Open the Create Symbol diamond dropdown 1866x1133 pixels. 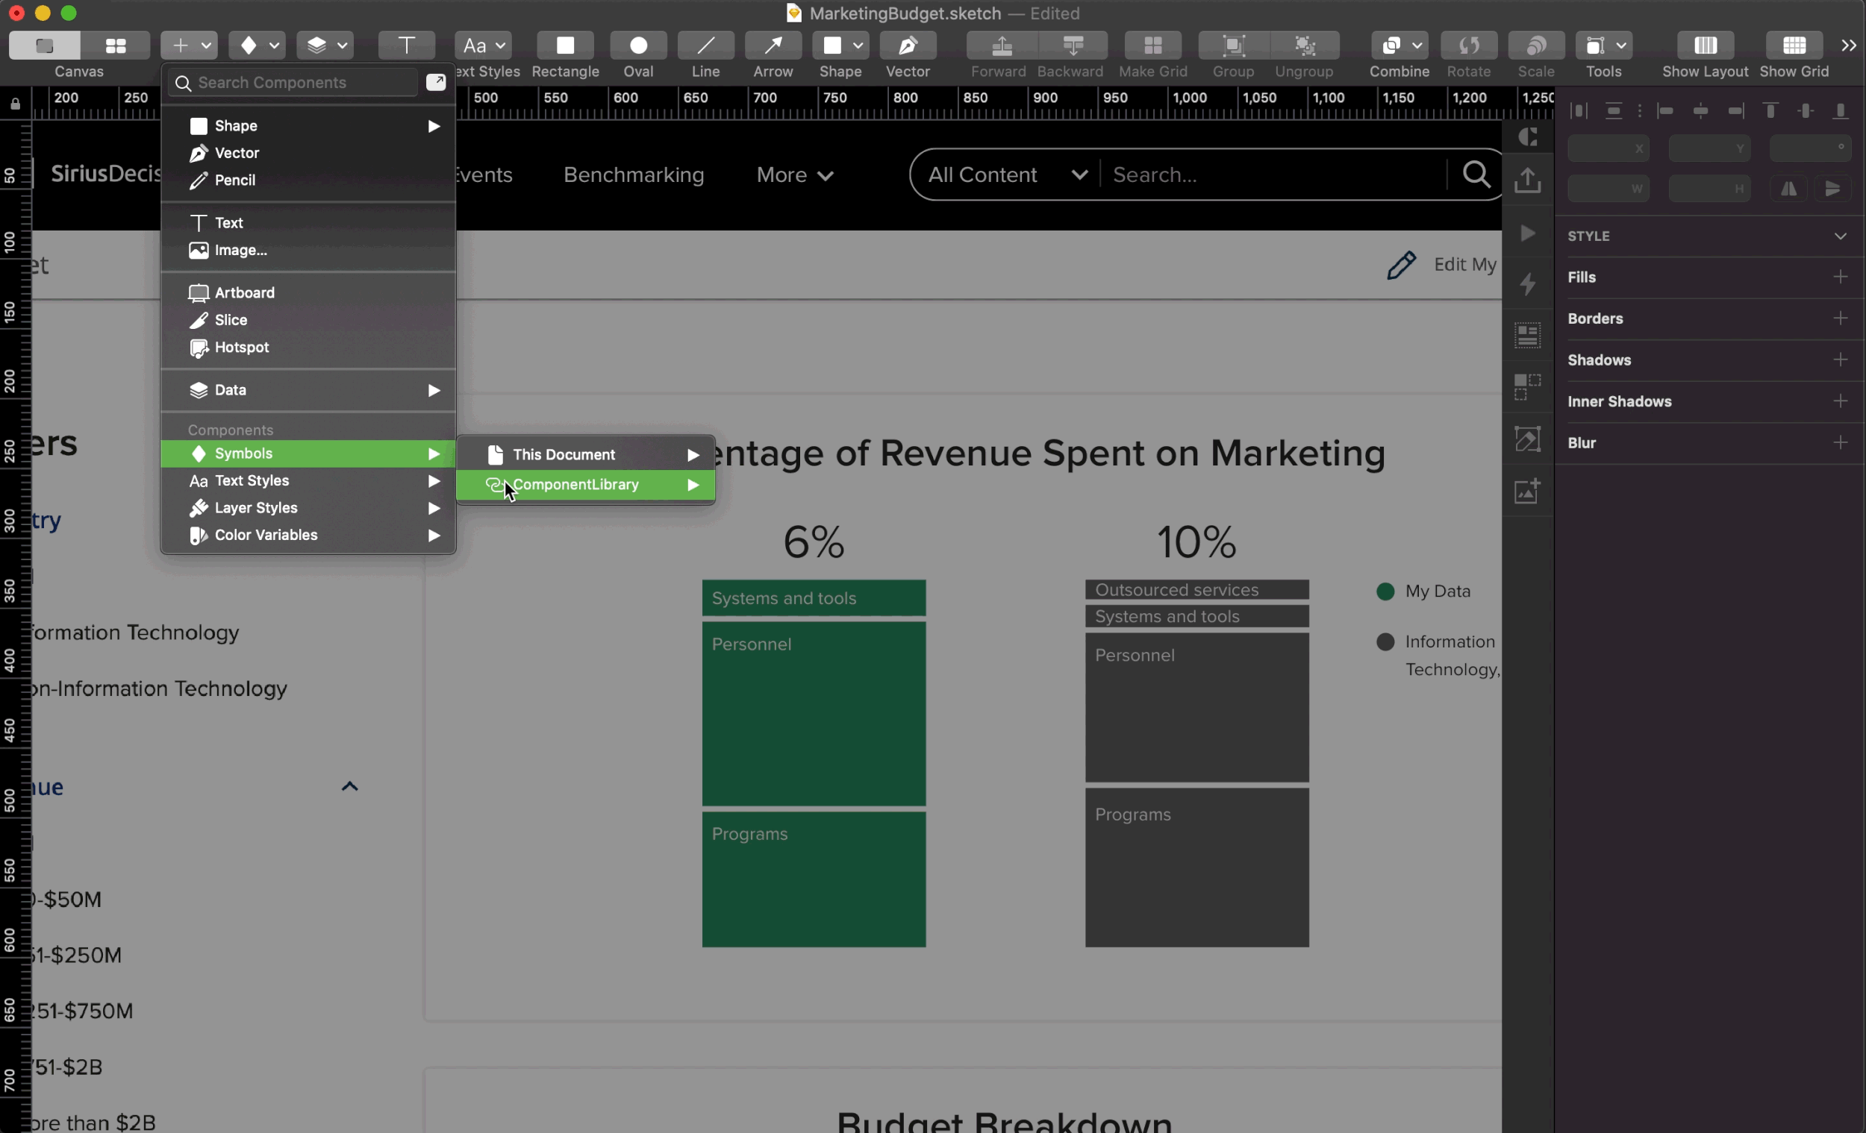[x=257, y=45]
